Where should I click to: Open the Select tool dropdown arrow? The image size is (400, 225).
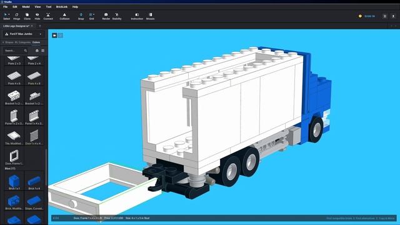point(9,14)
